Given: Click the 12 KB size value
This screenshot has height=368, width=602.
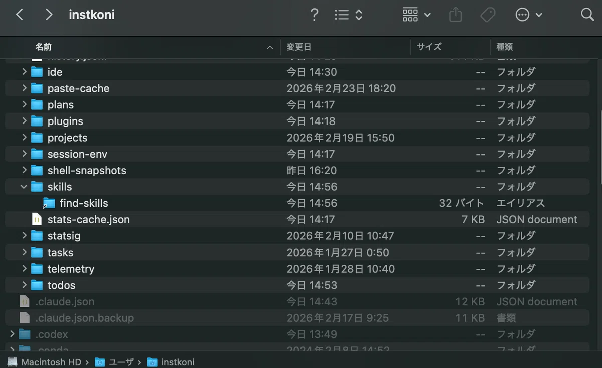Looking at the screenshot, I should (x=470, y=301).
